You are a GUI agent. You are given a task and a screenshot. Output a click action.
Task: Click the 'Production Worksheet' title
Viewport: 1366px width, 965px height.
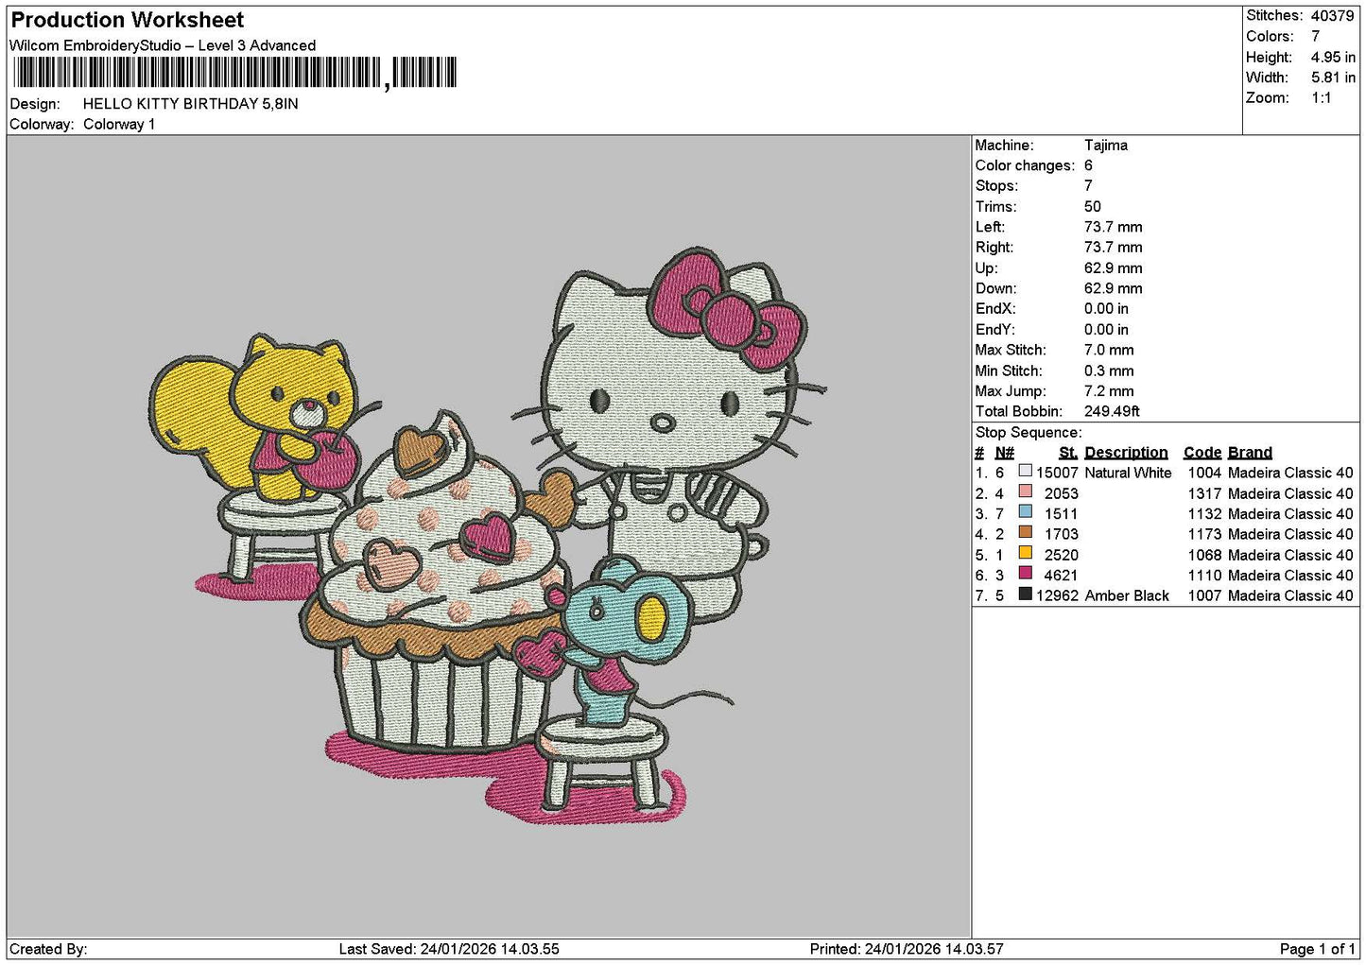coord(128,20)
